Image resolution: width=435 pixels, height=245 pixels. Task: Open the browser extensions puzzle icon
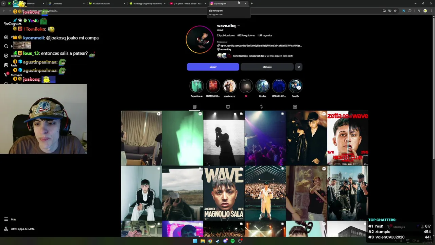tap(410, 11)
